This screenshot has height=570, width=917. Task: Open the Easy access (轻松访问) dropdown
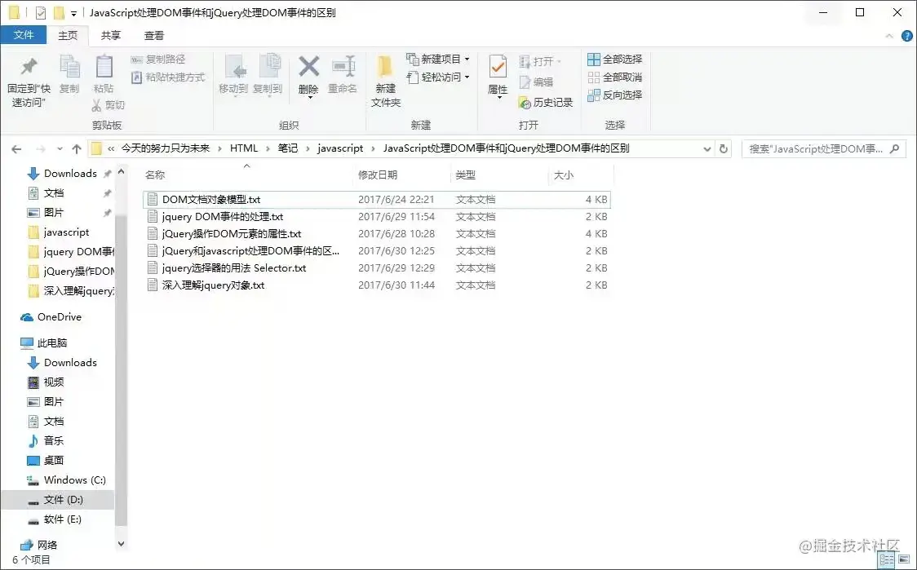coord(438,77)
